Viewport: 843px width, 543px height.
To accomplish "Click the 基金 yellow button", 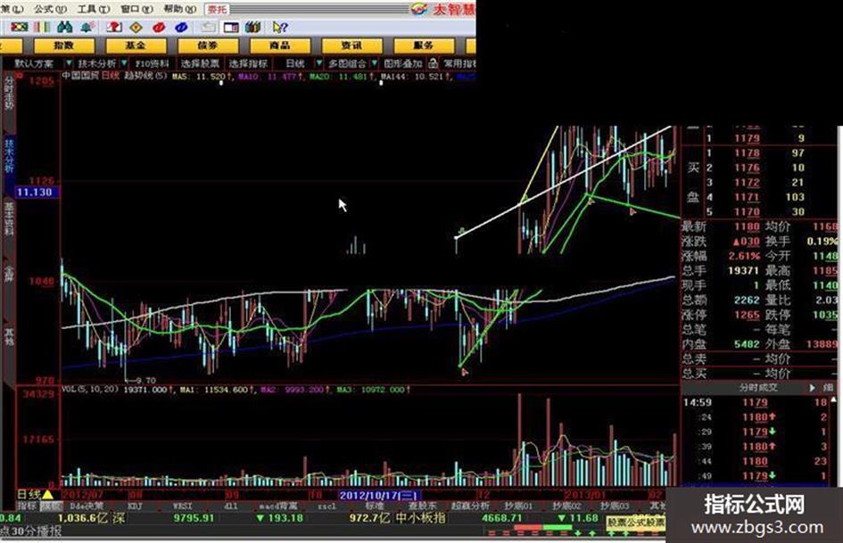I will [136, 45].
